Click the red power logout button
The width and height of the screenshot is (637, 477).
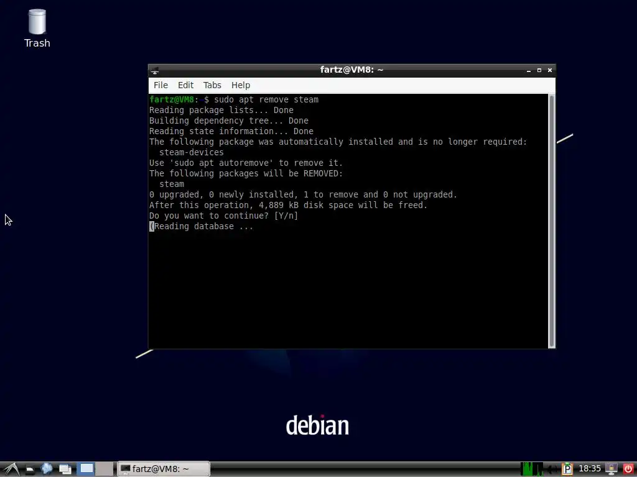(x=628, y=470)
